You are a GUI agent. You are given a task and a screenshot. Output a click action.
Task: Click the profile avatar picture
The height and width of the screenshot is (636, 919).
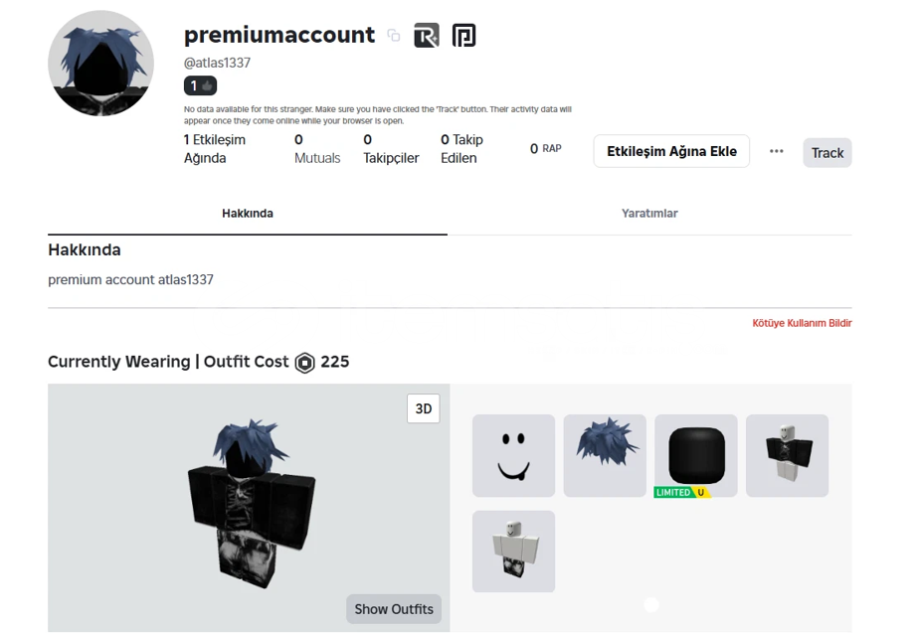tap(100, 64)
